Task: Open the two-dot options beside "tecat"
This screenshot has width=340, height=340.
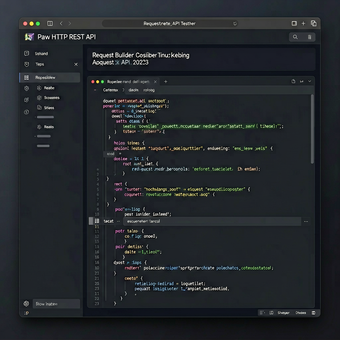Action: (x=118, y=221)
